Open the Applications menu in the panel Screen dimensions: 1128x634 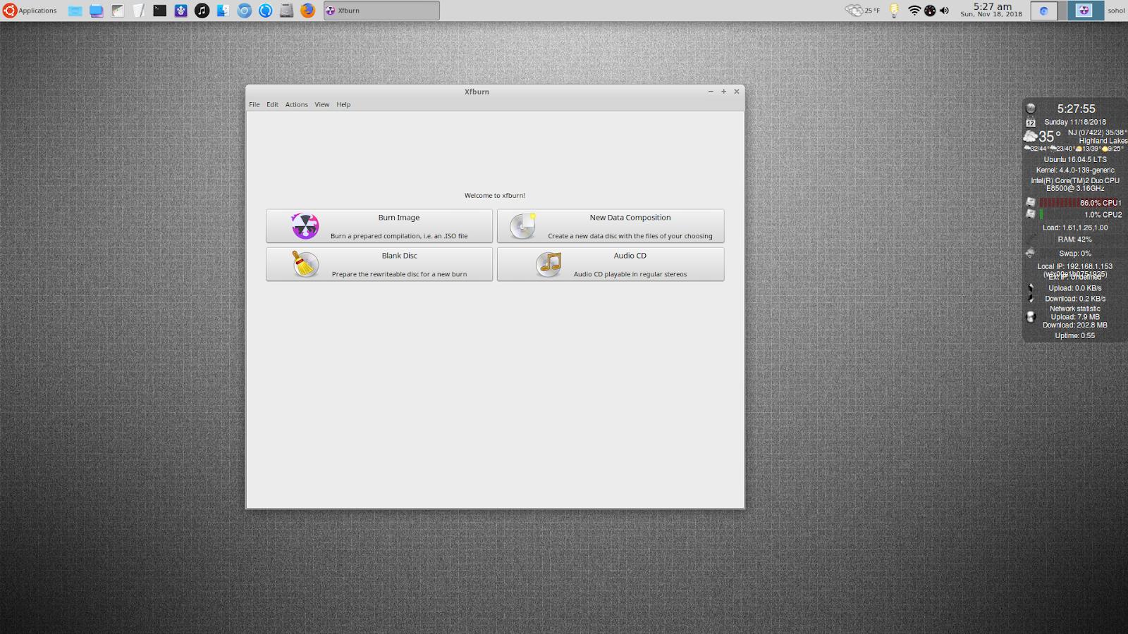30,11
